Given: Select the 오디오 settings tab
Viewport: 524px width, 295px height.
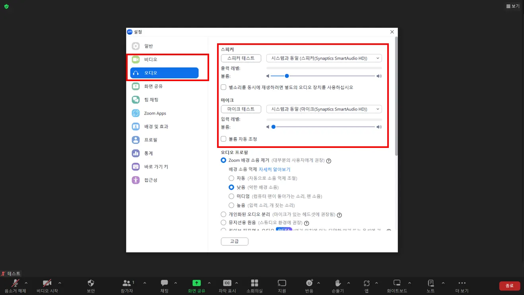Looking at the screenshot, I should pos(164,73).
